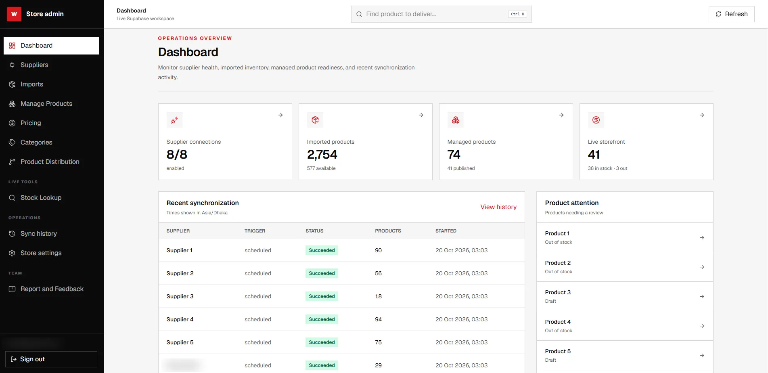
Task: Click the Sync history clock icon
Action: click(x=12, y=234)
